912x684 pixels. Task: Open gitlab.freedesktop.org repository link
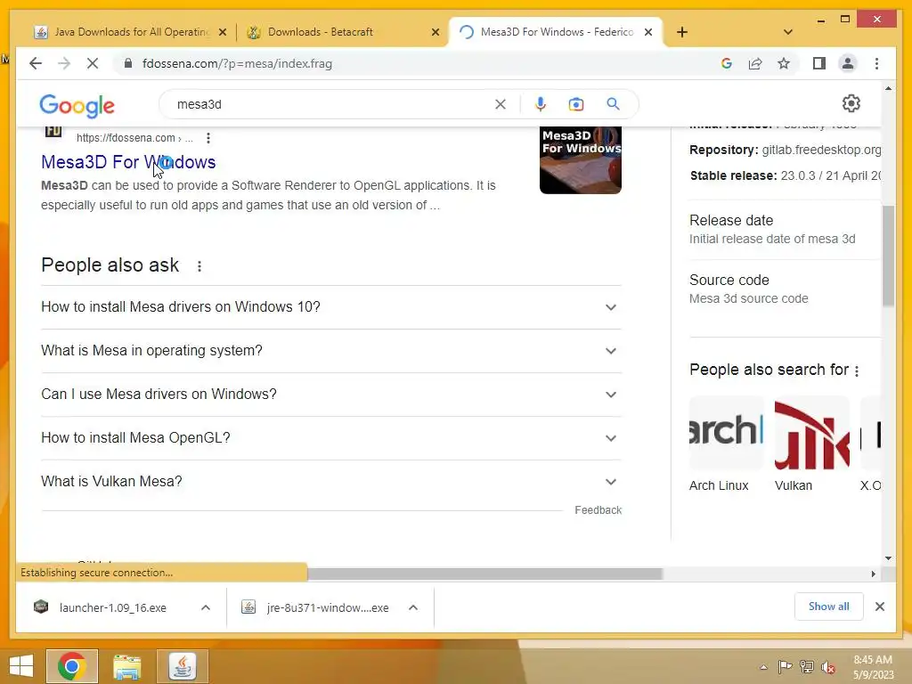click(x=821, y=150)
